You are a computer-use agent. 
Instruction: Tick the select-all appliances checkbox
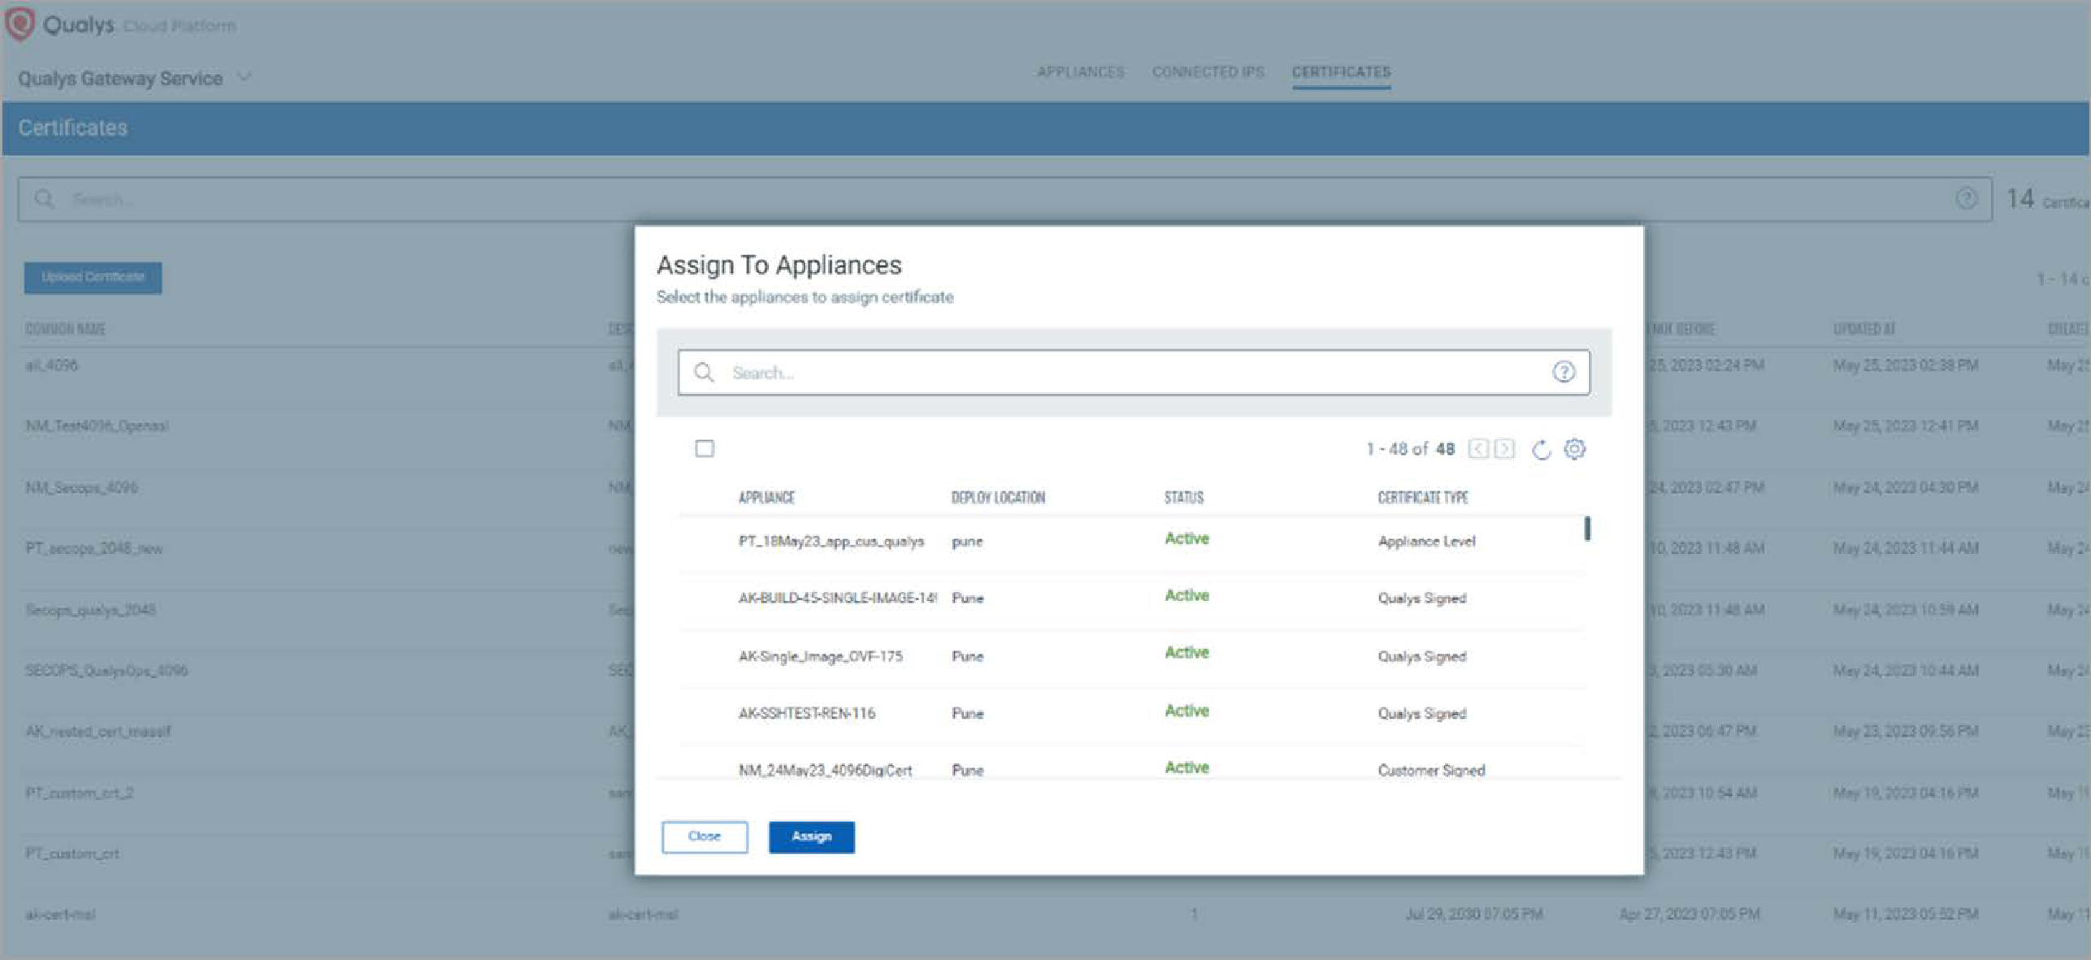tap(705, 448)
